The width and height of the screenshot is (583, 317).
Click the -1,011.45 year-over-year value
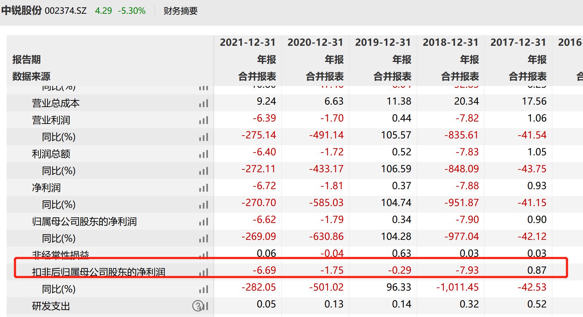click(x=458, y=287)
